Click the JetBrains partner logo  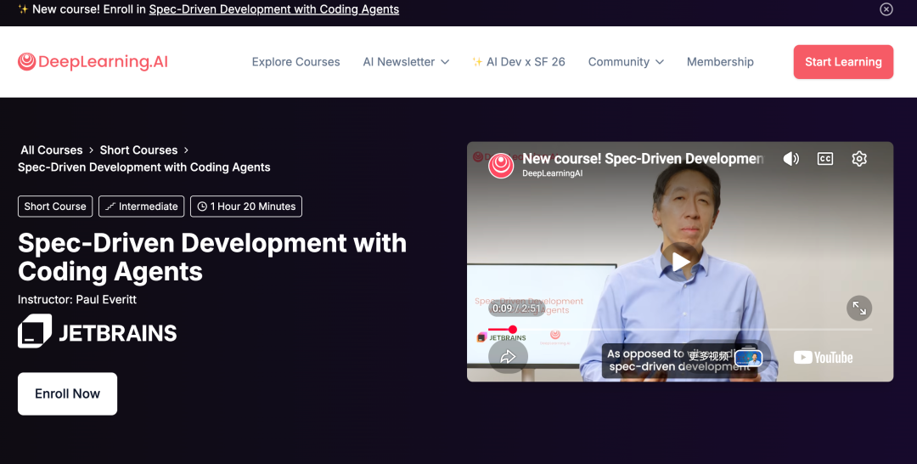[97, 331]
